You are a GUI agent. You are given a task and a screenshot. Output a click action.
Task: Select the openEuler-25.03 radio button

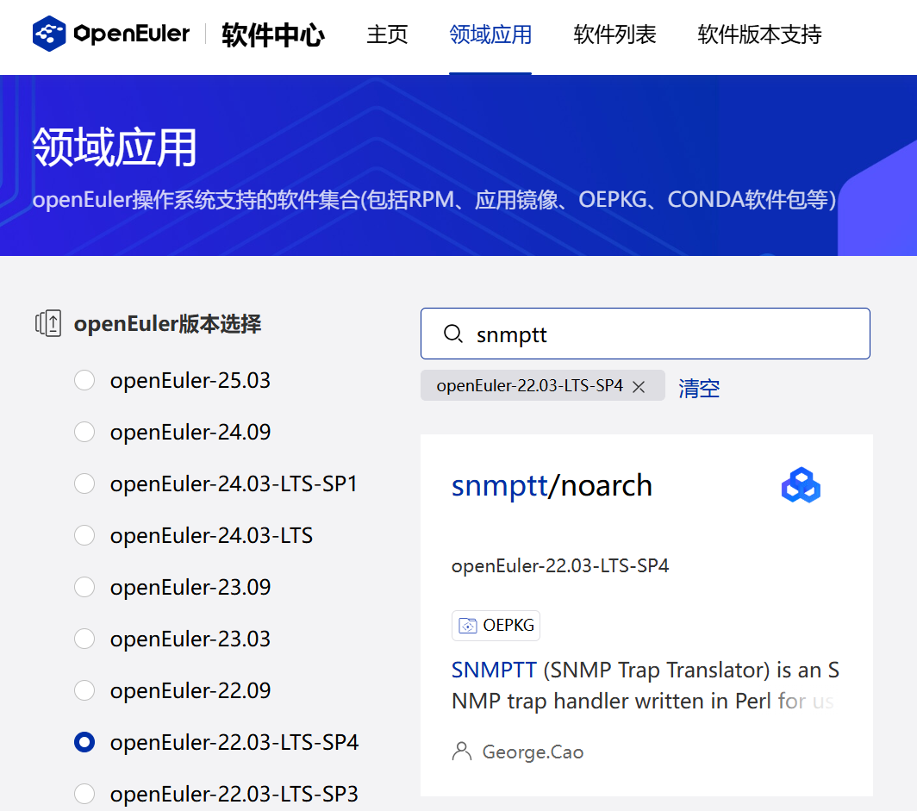point(84,380)
